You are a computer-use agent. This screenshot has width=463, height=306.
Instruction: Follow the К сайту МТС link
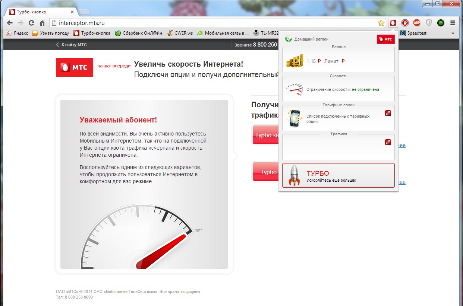pos(71,45)
